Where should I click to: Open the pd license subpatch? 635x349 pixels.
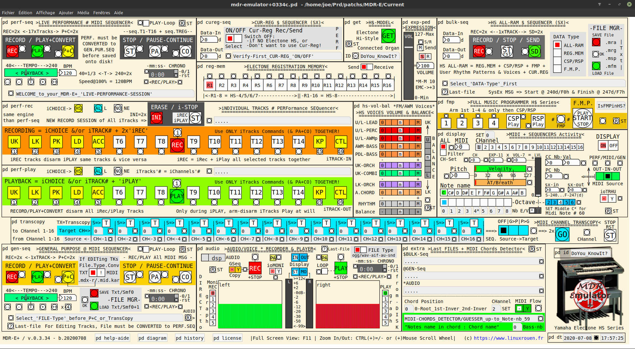coord(227,338)
